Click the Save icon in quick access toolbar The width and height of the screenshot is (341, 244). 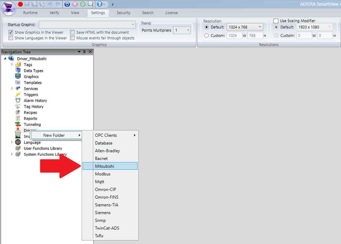(x=27, y=4)
